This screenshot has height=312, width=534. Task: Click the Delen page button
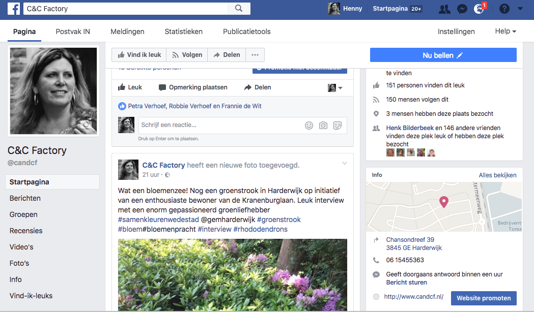pos(227,55)
